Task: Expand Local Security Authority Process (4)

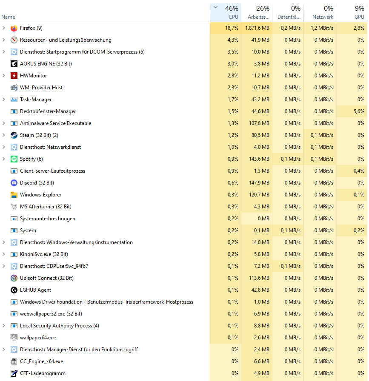Action: coord(4,326)
